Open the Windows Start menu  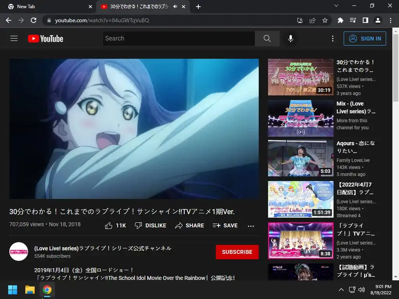[x=12, y=290]
